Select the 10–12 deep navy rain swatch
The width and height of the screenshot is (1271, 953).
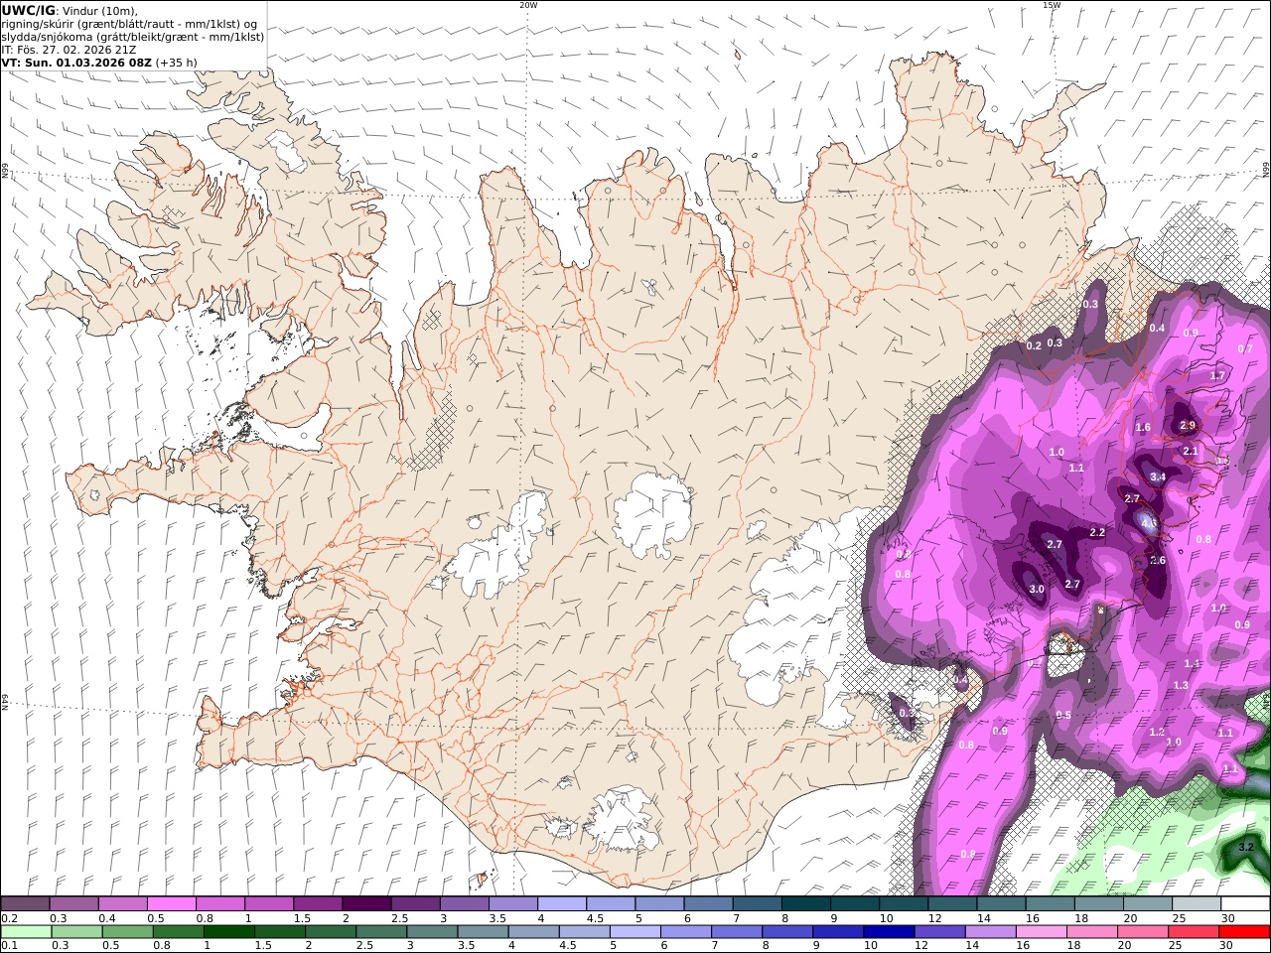(889, 932)
